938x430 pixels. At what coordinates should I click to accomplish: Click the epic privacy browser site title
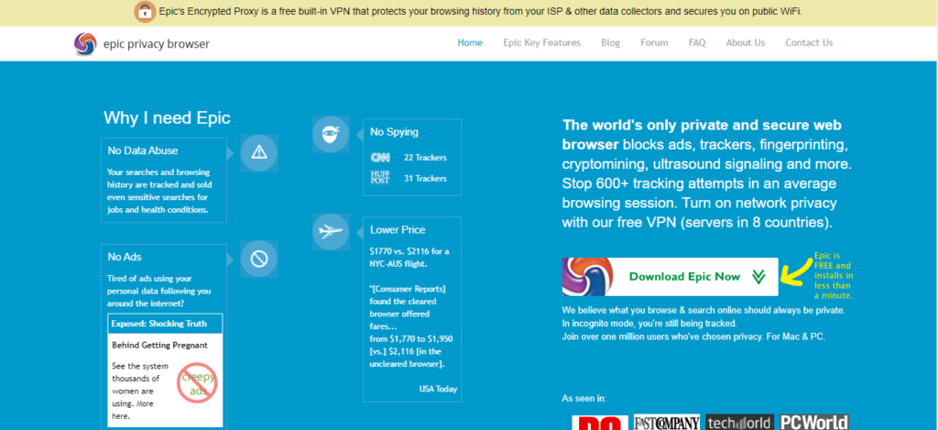pos(156,44)
